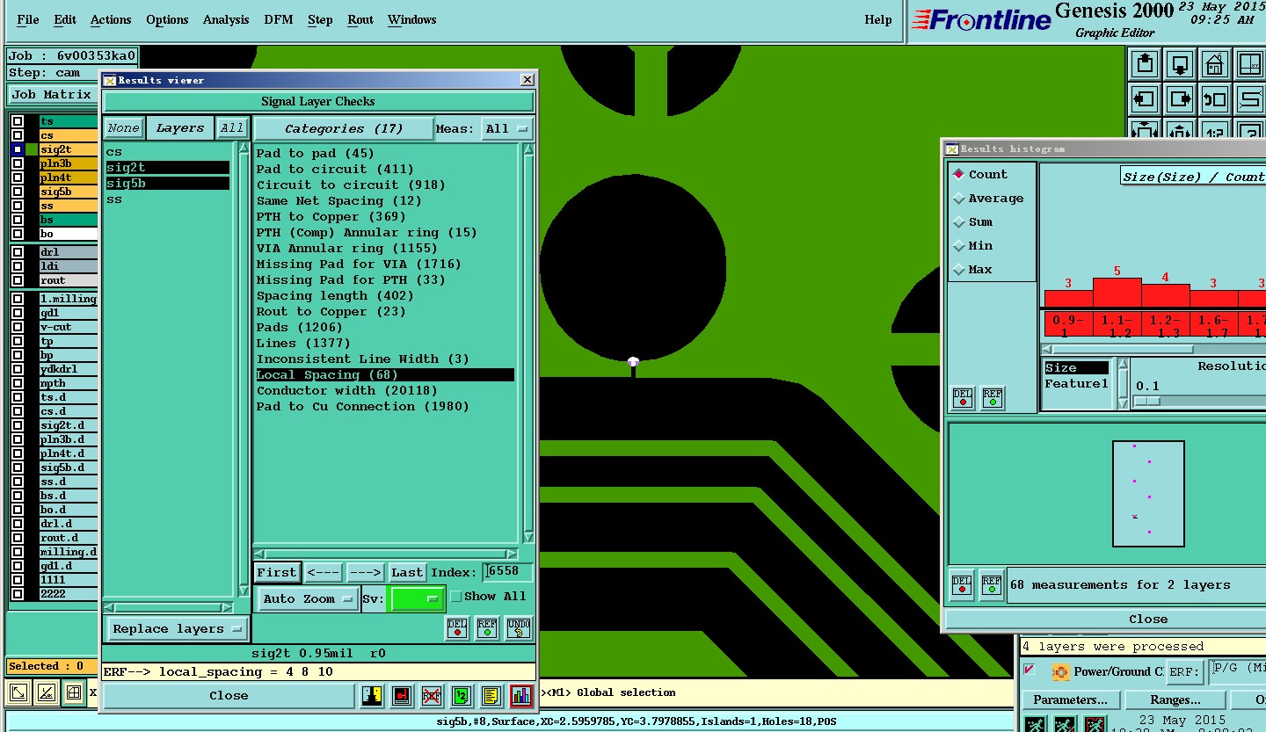The image size is (1266, 732).
Task: Open the Rout menu
Action: 360,19
